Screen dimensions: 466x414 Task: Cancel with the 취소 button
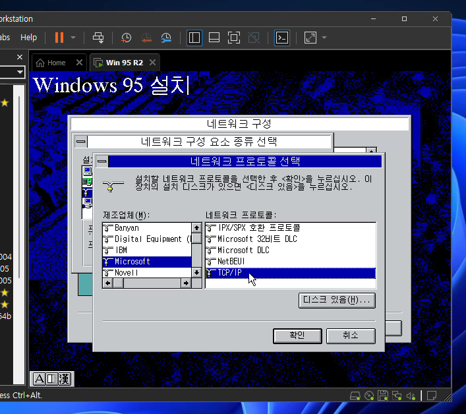tap(351, 336)
